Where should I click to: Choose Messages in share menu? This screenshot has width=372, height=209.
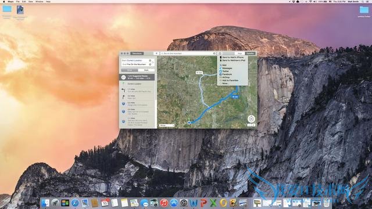click(233, 69)
